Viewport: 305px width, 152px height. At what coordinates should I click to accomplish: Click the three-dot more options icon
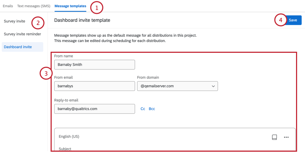point(286,137)
